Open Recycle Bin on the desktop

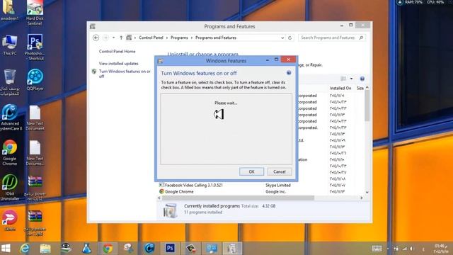(9, 83)
